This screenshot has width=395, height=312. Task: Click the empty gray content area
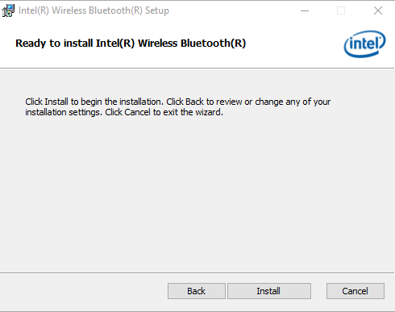[x=197, y=193]
